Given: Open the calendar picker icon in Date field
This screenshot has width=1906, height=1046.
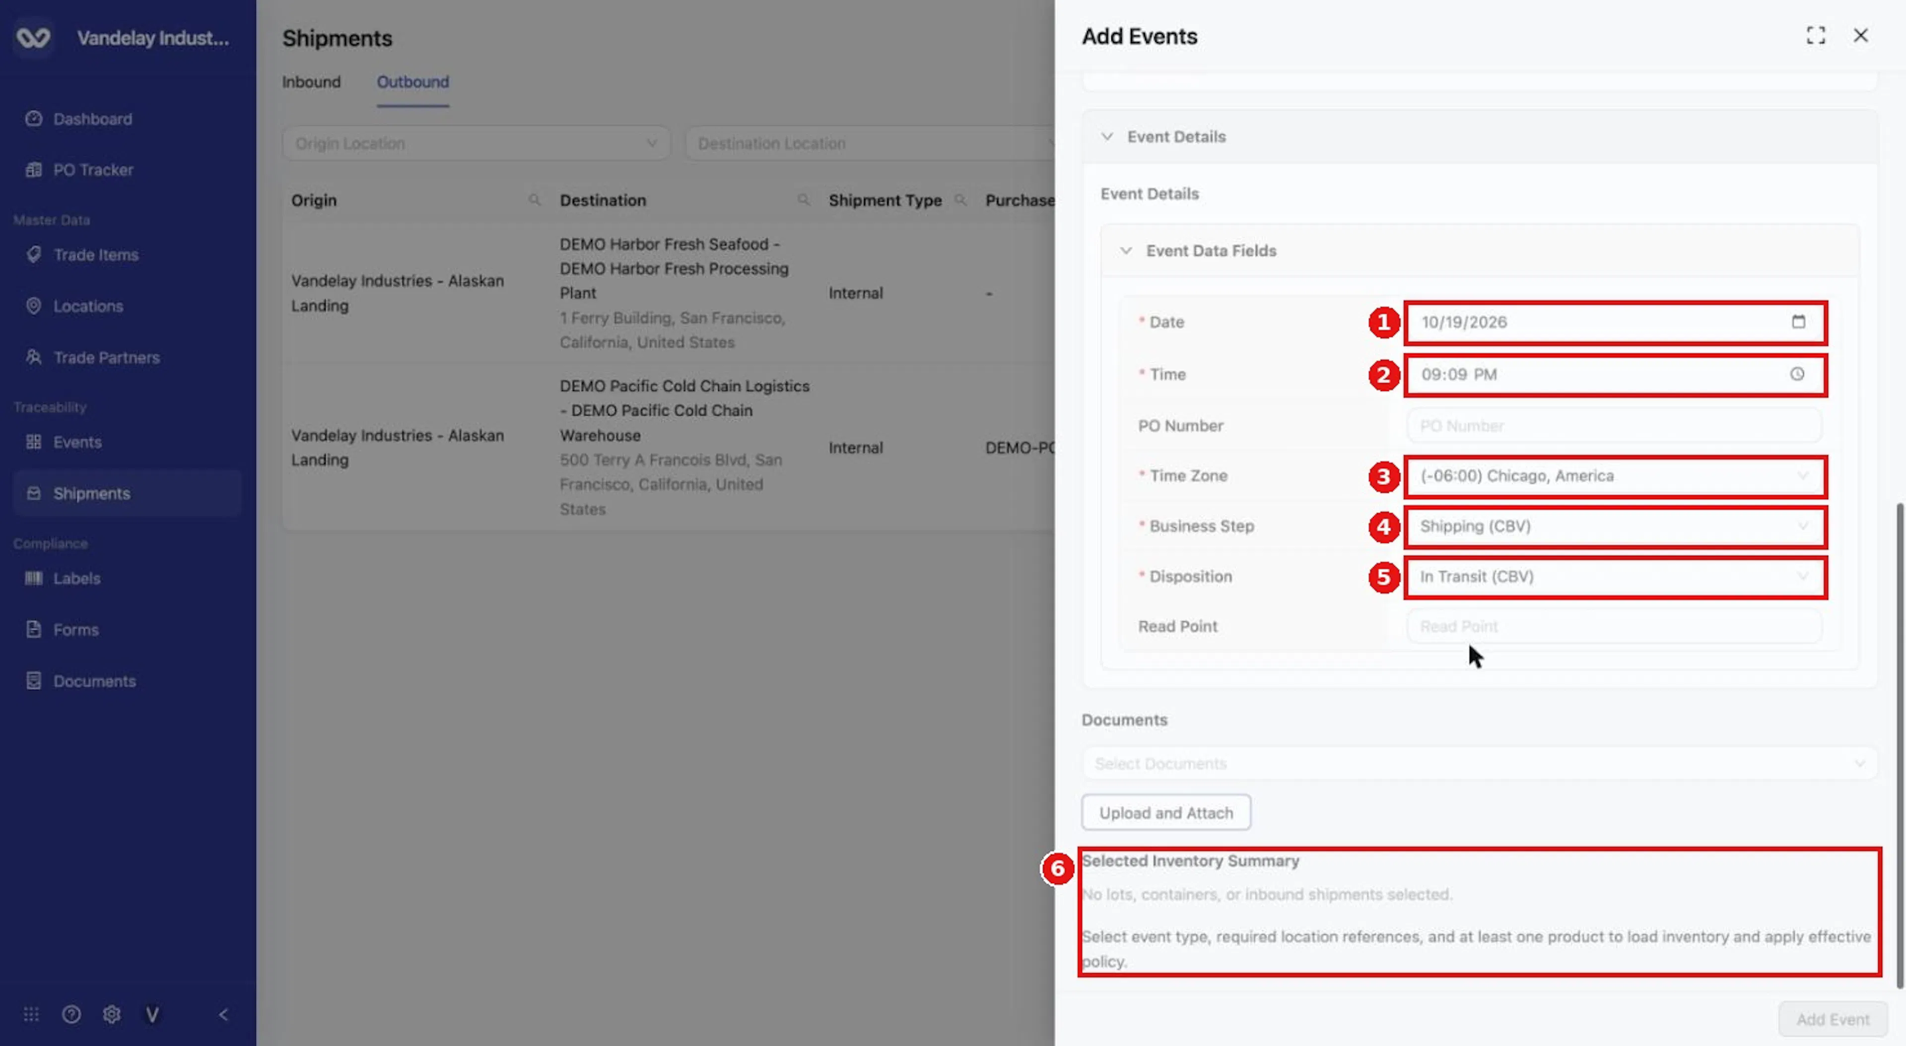Looking at the screenshot, I should click(1799, 322).
